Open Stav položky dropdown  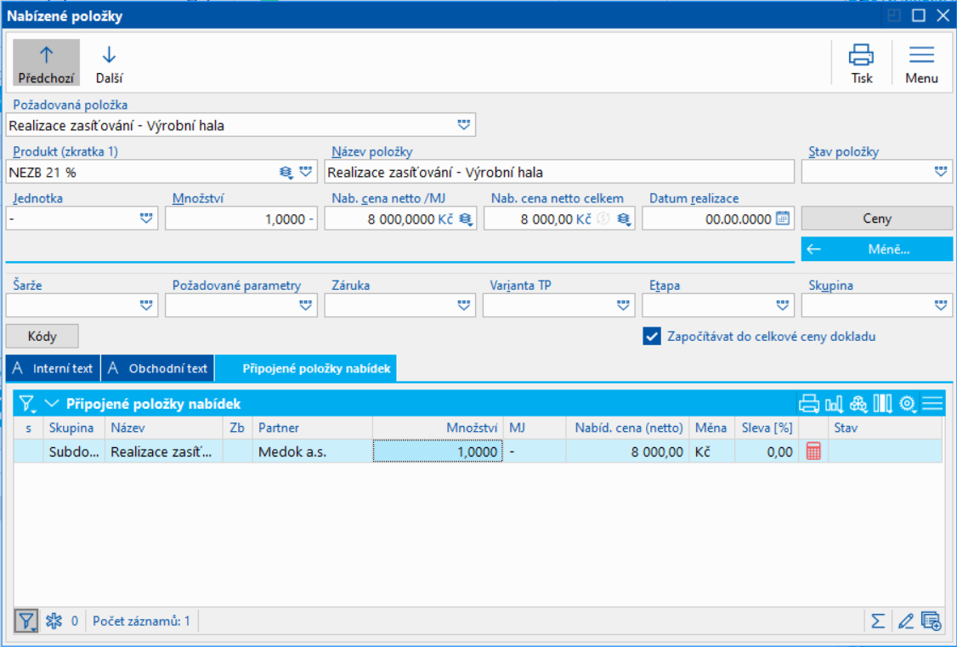(941, 172)
